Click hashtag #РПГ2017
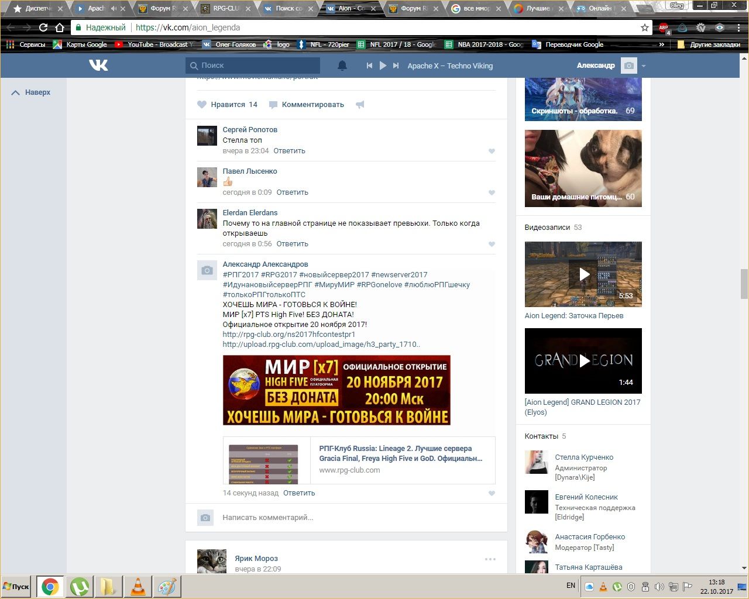This screenshot has width=749, height=599. (x=240, y=275)
